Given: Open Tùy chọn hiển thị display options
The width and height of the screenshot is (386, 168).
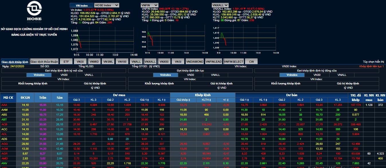Looking at the screenshot, I should pyautogui.click(x=373, y=62).
